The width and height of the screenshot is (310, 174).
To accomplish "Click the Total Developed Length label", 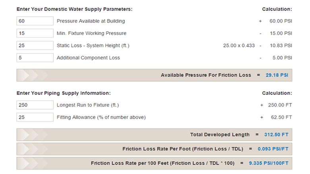I will click(220, 135).
